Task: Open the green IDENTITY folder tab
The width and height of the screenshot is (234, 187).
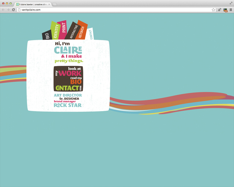Action: [x=55, y=31]
